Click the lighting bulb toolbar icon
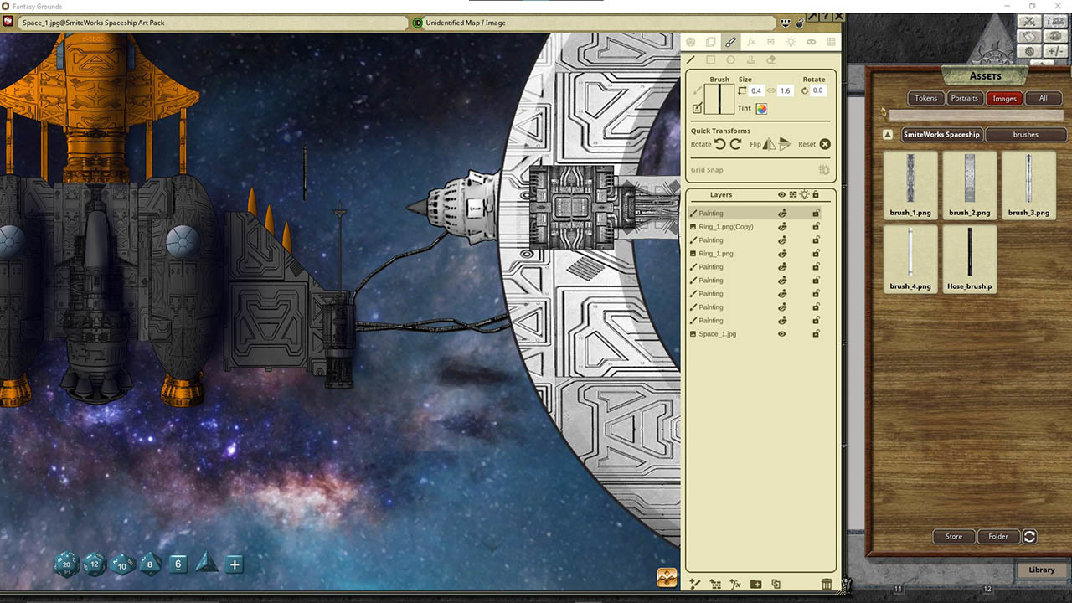Screen dimensions: 1072x603 [791, 42]
